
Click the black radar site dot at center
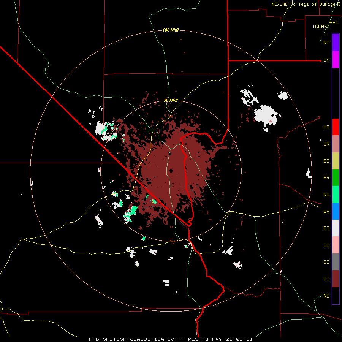(x=171, y=171)
